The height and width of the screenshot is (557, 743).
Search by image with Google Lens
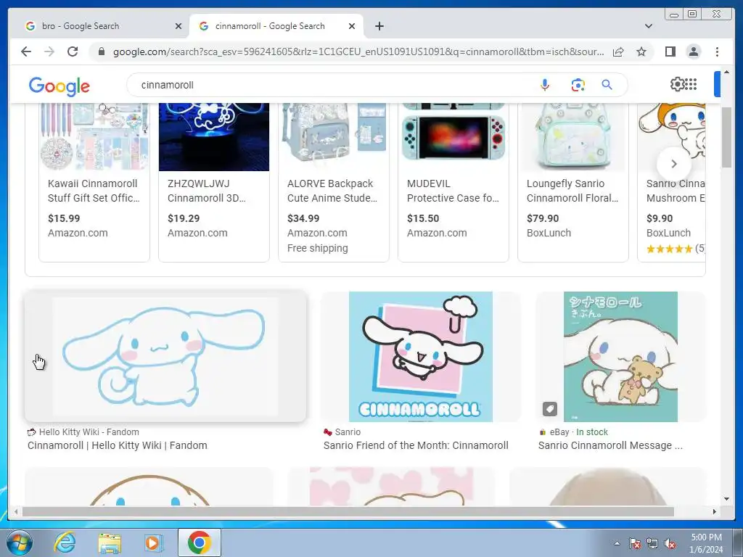pos(578,86)
